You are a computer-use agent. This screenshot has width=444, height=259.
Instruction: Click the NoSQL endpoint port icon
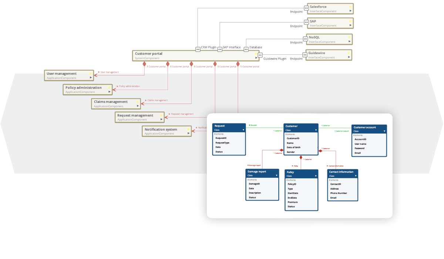click(x=306, y=38)
